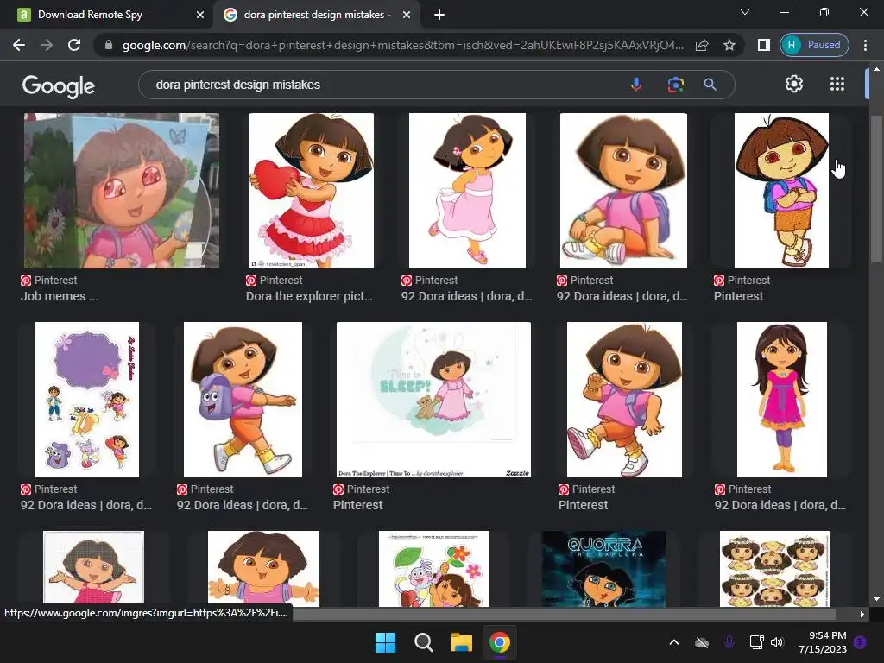Image resolution: width=884 pixels, height=663 pixels.
Task: Open Windows taskbar search
Action: pos(423,642)
